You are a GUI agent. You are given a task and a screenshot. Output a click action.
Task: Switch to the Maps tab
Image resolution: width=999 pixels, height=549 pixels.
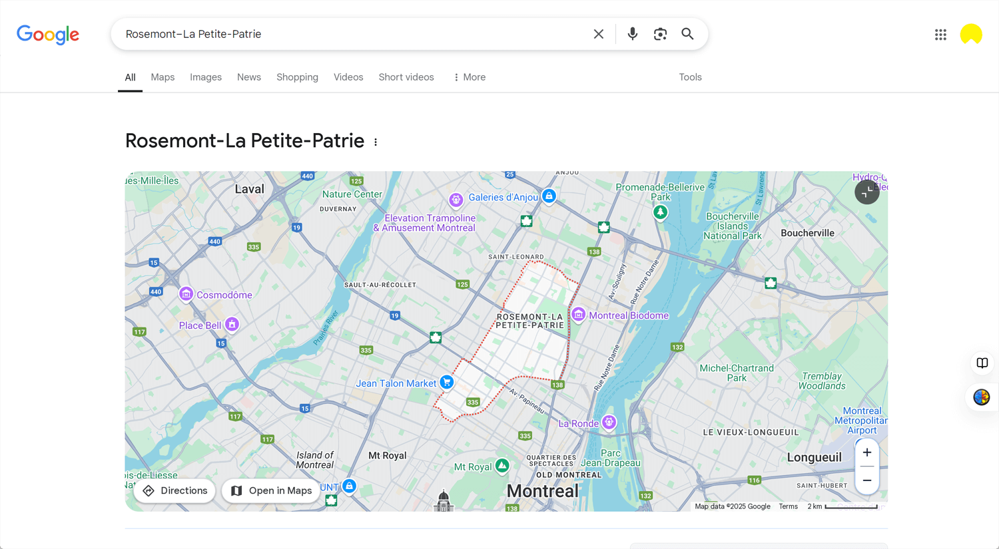[x=162, y=77]
